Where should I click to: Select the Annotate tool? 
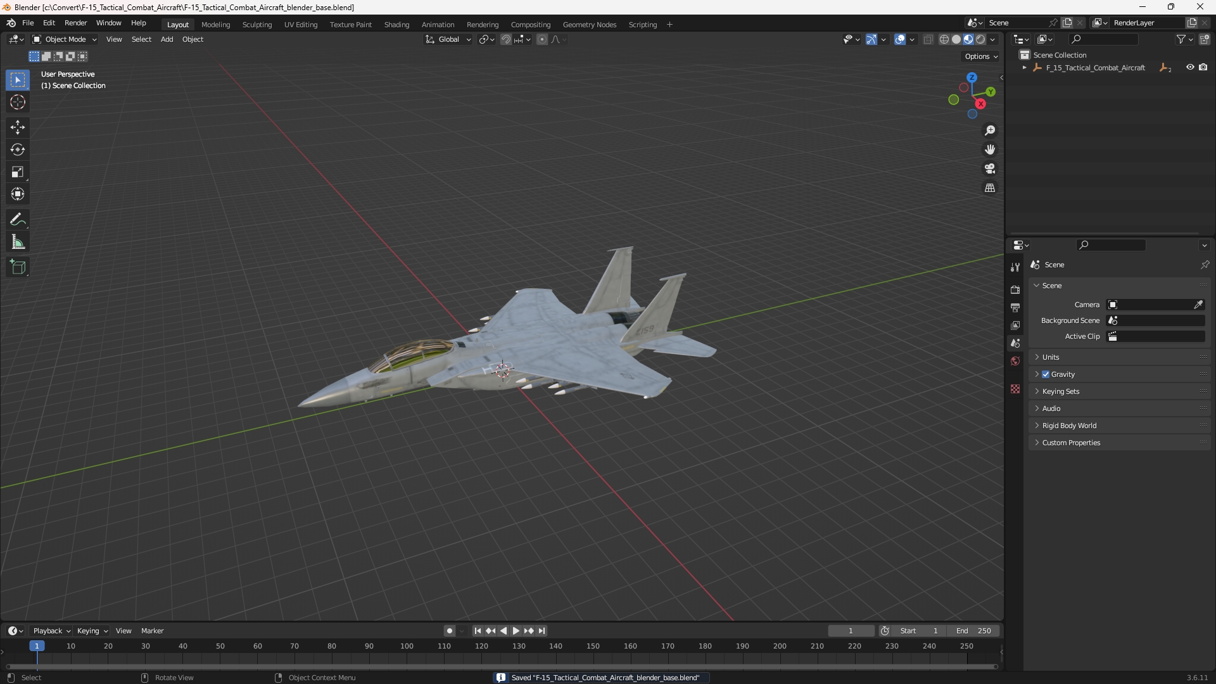pyautogui.click(x=18, y=220)
